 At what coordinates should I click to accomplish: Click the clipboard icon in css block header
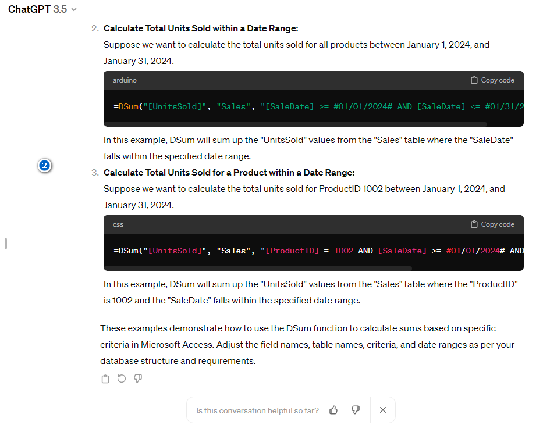pos(474,224)
